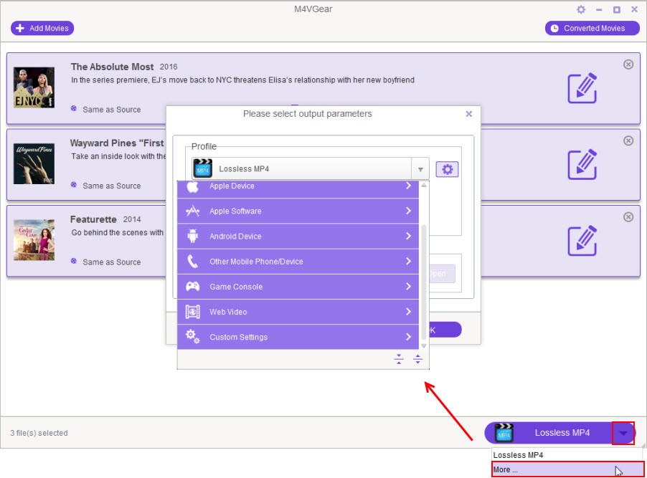Click the Android robot icon
The height and width of the screenshot is (478, 647).
click(192, 236)
